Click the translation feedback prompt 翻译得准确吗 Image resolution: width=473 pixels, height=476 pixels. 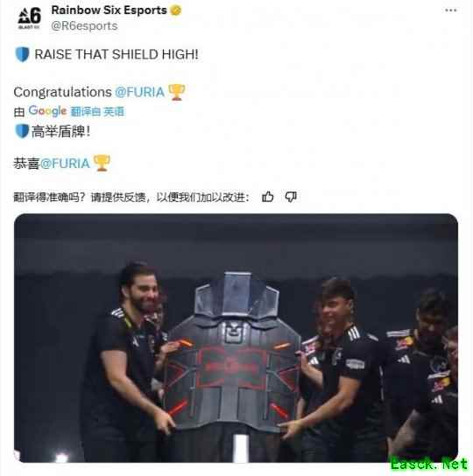point(49,198)
